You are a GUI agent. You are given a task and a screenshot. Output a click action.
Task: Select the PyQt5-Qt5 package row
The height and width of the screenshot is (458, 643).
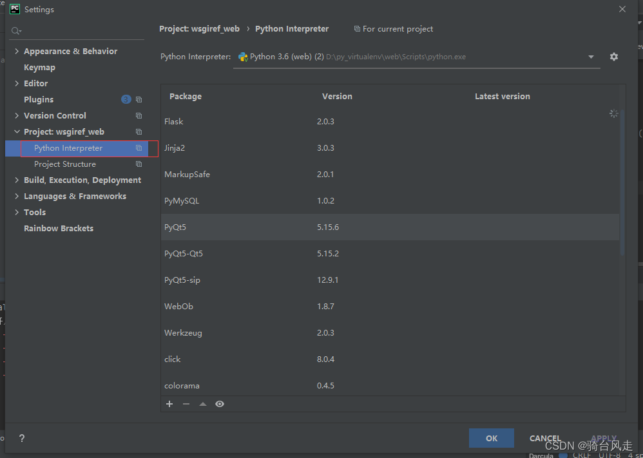(x=390, y=253)
